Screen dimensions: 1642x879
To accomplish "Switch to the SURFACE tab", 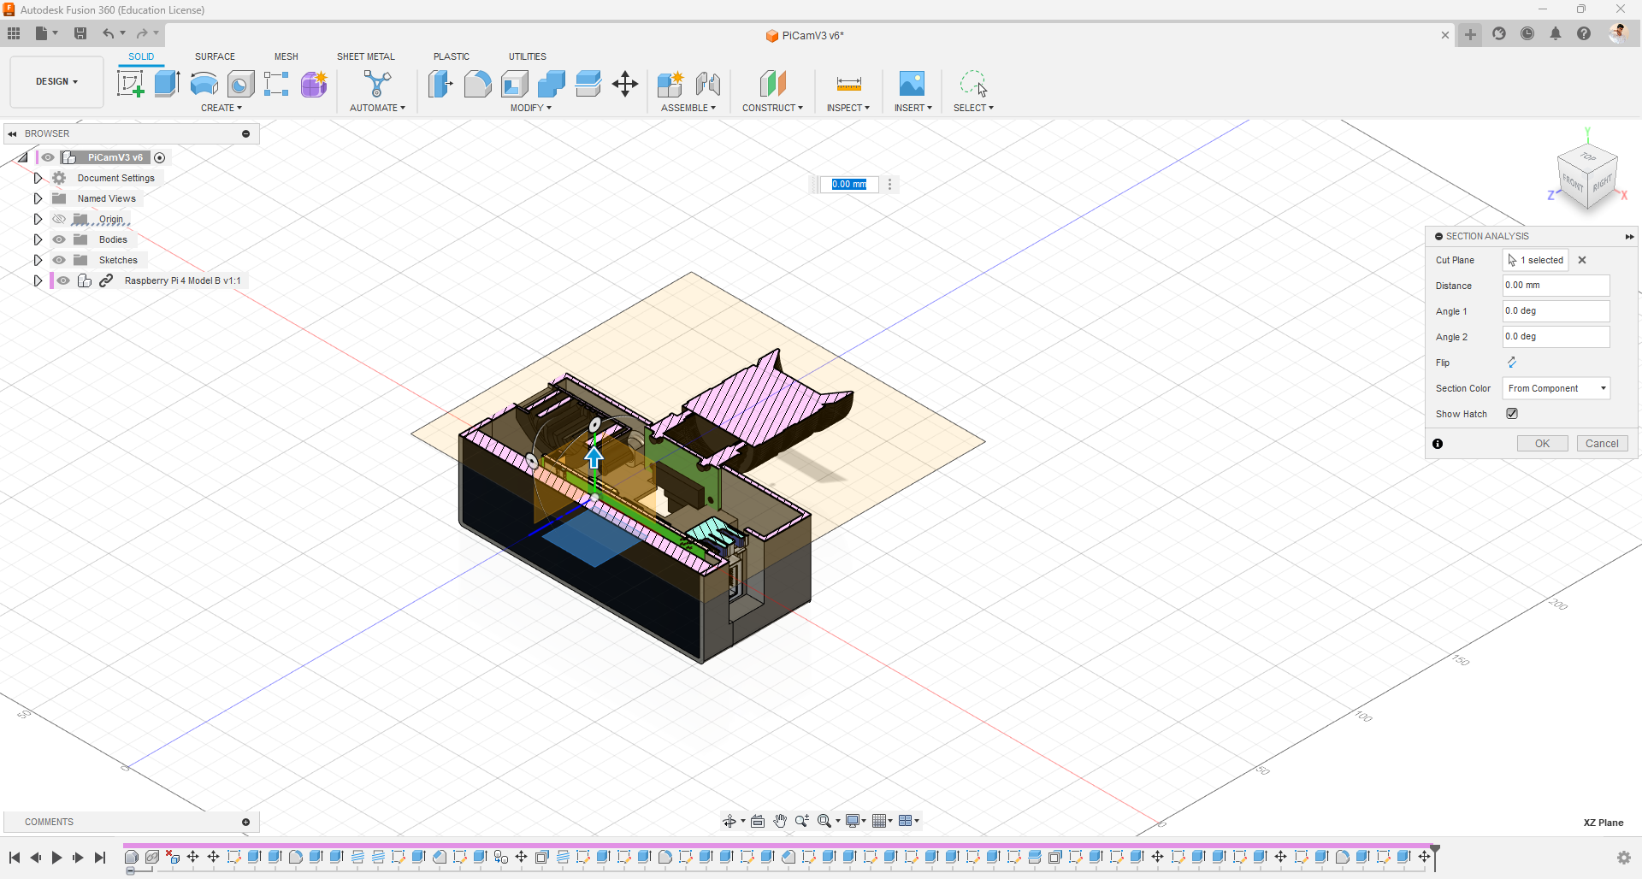I will [x=215, y=56].
